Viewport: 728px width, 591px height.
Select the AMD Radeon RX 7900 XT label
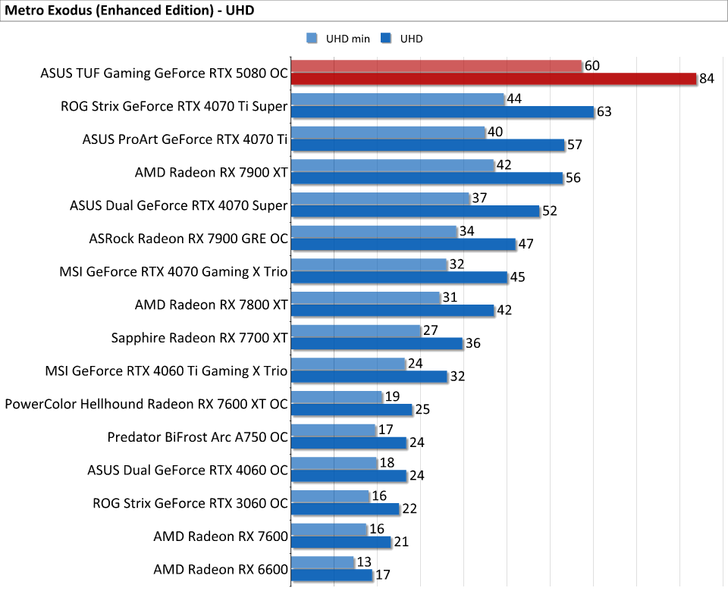pos(212,173)
